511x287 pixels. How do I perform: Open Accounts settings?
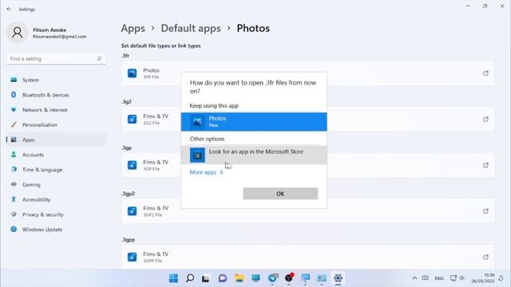tap(56, 155)
